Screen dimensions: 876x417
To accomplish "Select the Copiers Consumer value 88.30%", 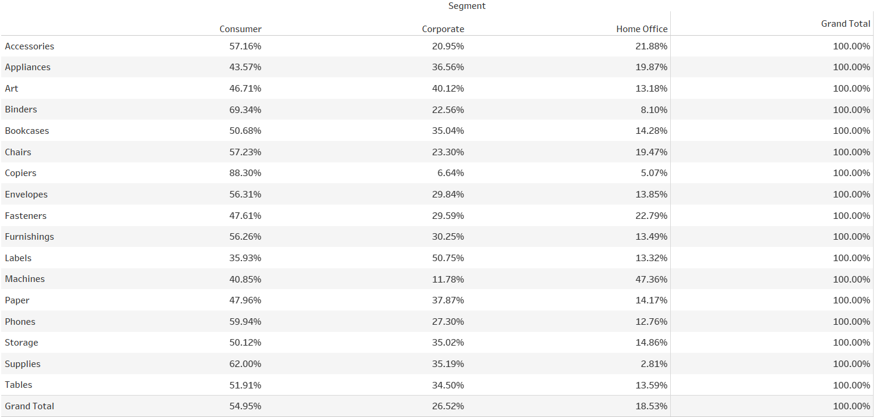I will click(x=245, y=173).
